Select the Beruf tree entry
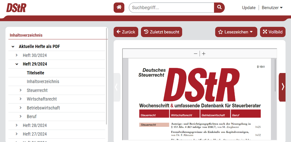Image resolution: width=291 pixels, height=142 pixels. pos(32,116)
